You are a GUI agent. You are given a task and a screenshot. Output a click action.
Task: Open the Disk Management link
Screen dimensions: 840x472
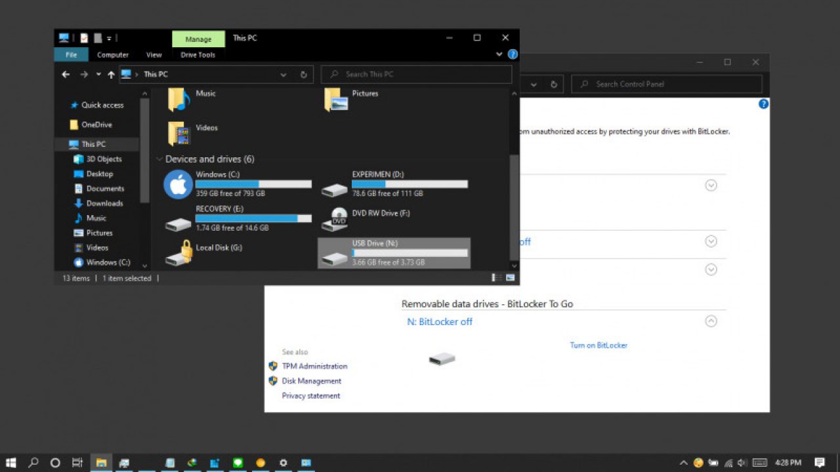[312, 381]
